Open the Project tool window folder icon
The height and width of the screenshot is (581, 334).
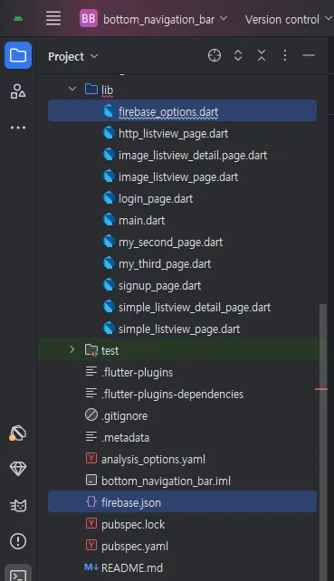pyautogui.click(x=18, y=55)
